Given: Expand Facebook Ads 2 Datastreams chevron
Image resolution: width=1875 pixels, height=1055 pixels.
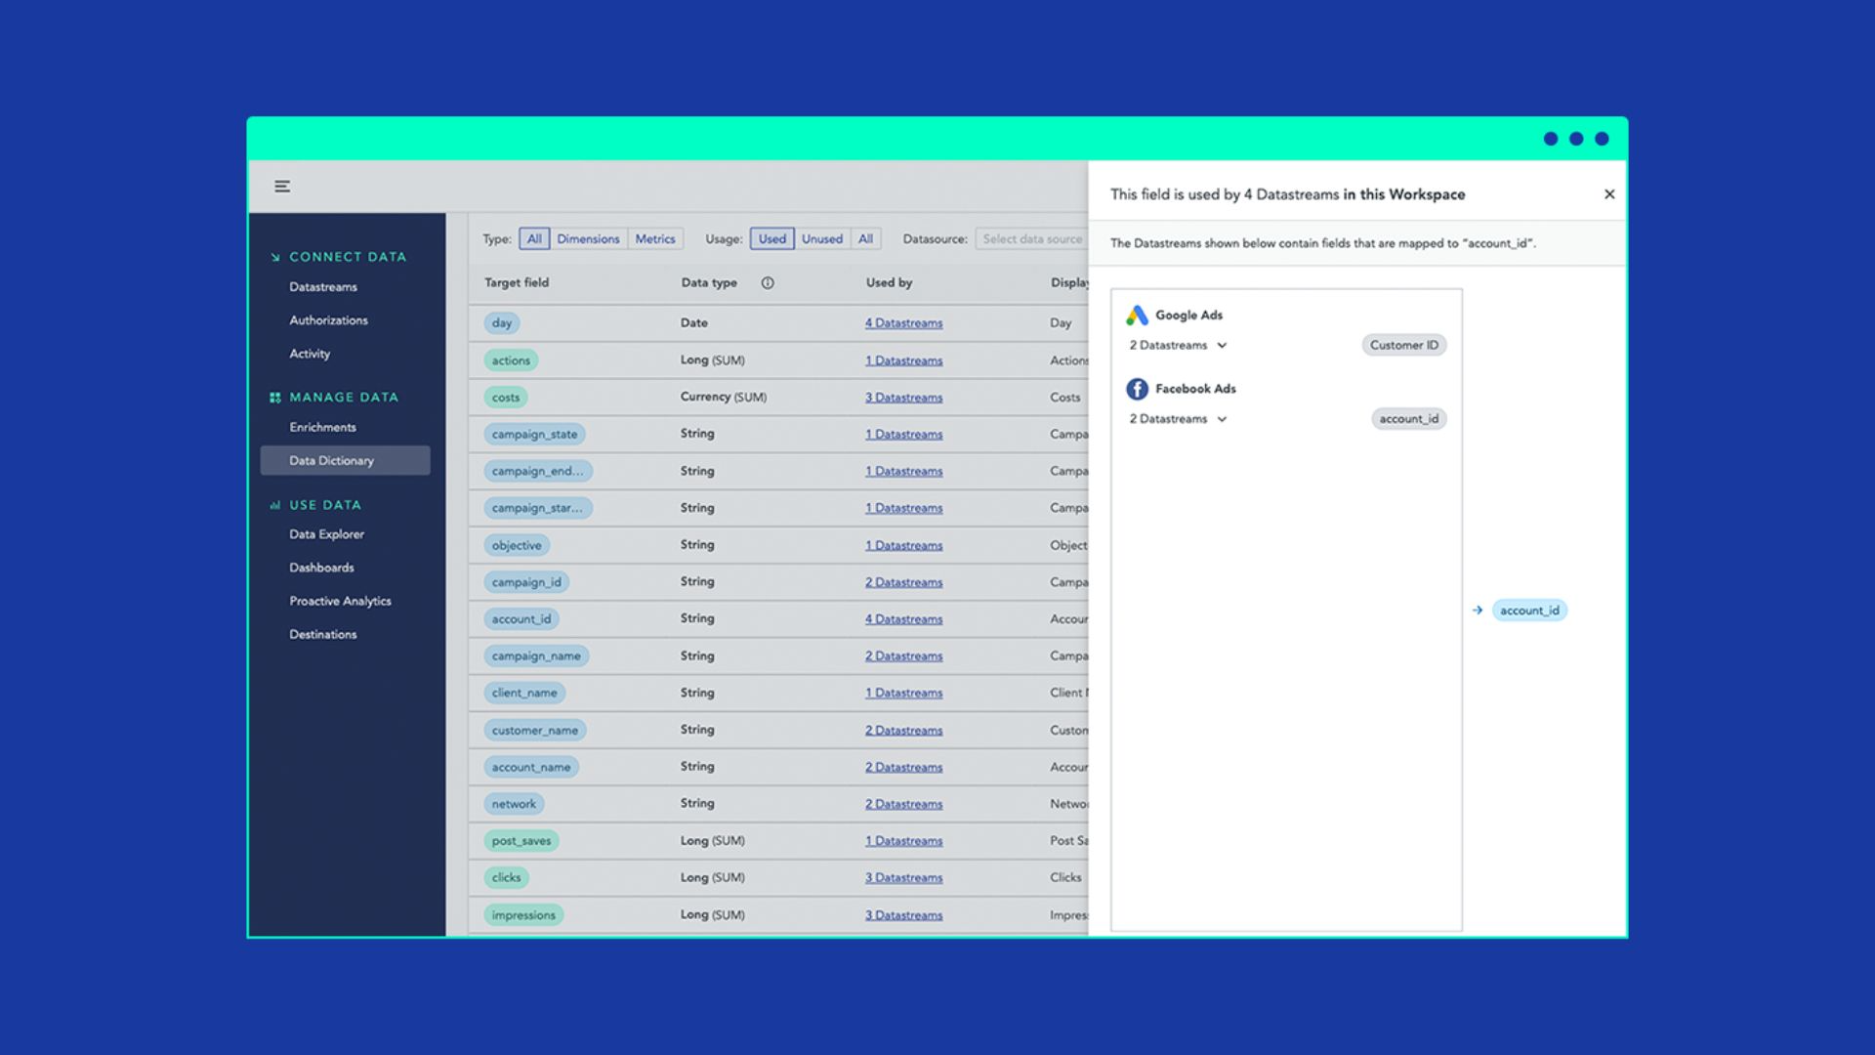Looking at the screenshot, I should [1222, 418].
